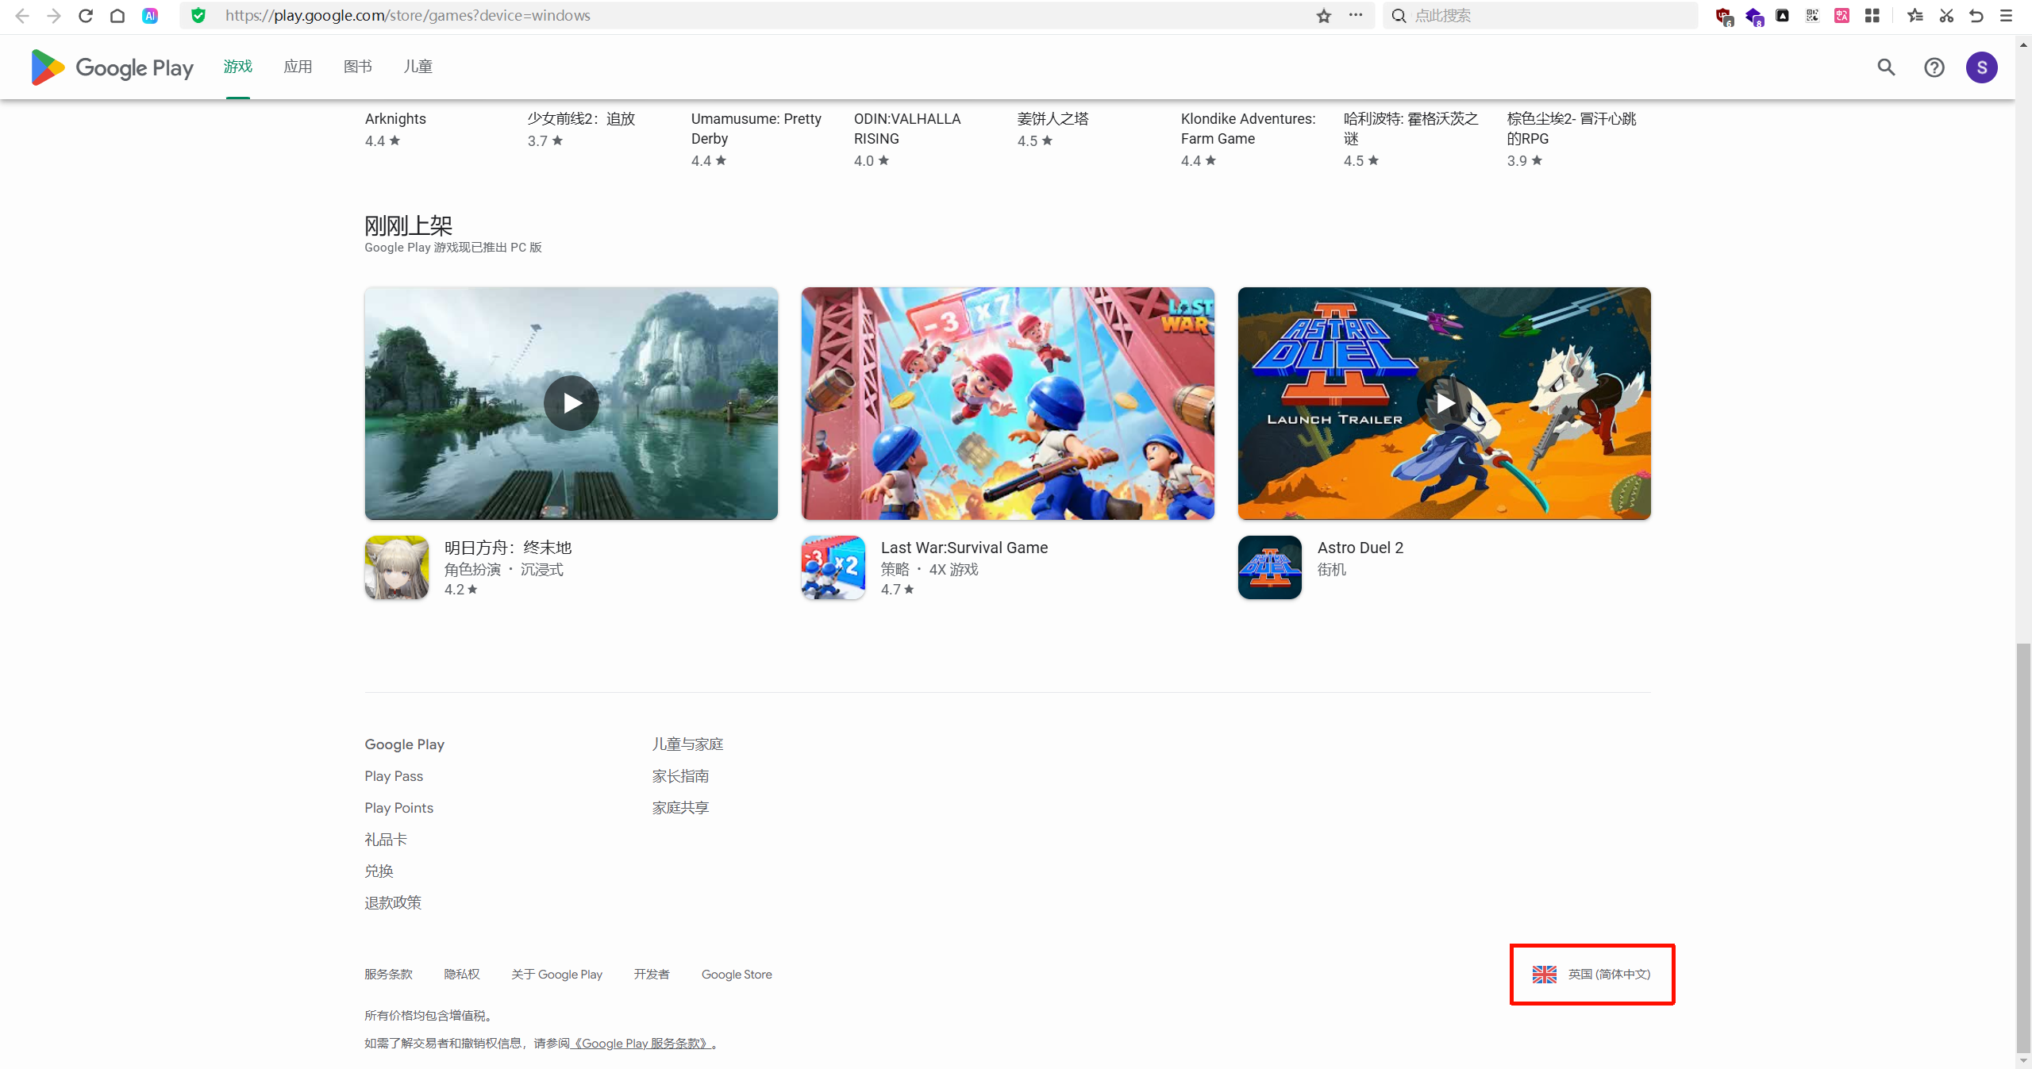Play the 明日方舟：终末地 trailer video
Image resolution: width=2032 pixels, height=1069 pixels.
coord(571,403)
